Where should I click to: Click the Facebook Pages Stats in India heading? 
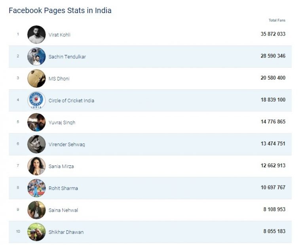point(60,11)
